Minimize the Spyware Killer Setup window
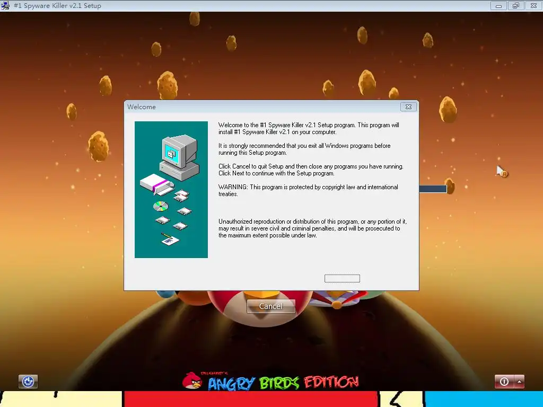 pos(498,5)
